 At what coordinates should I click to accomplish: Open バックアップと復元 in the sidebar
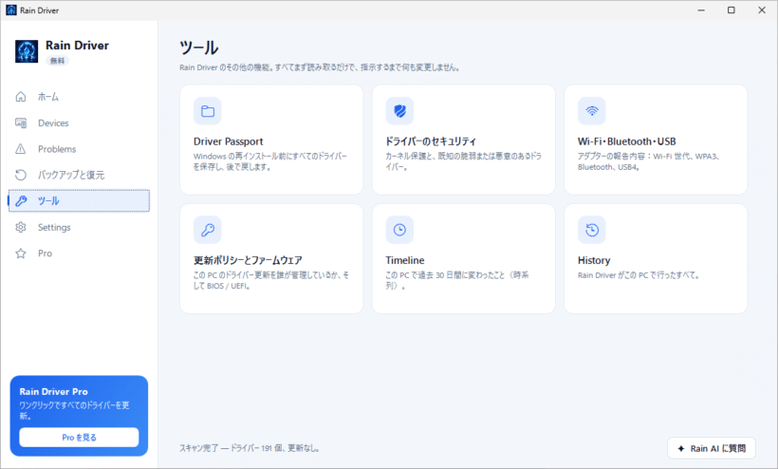79,175
